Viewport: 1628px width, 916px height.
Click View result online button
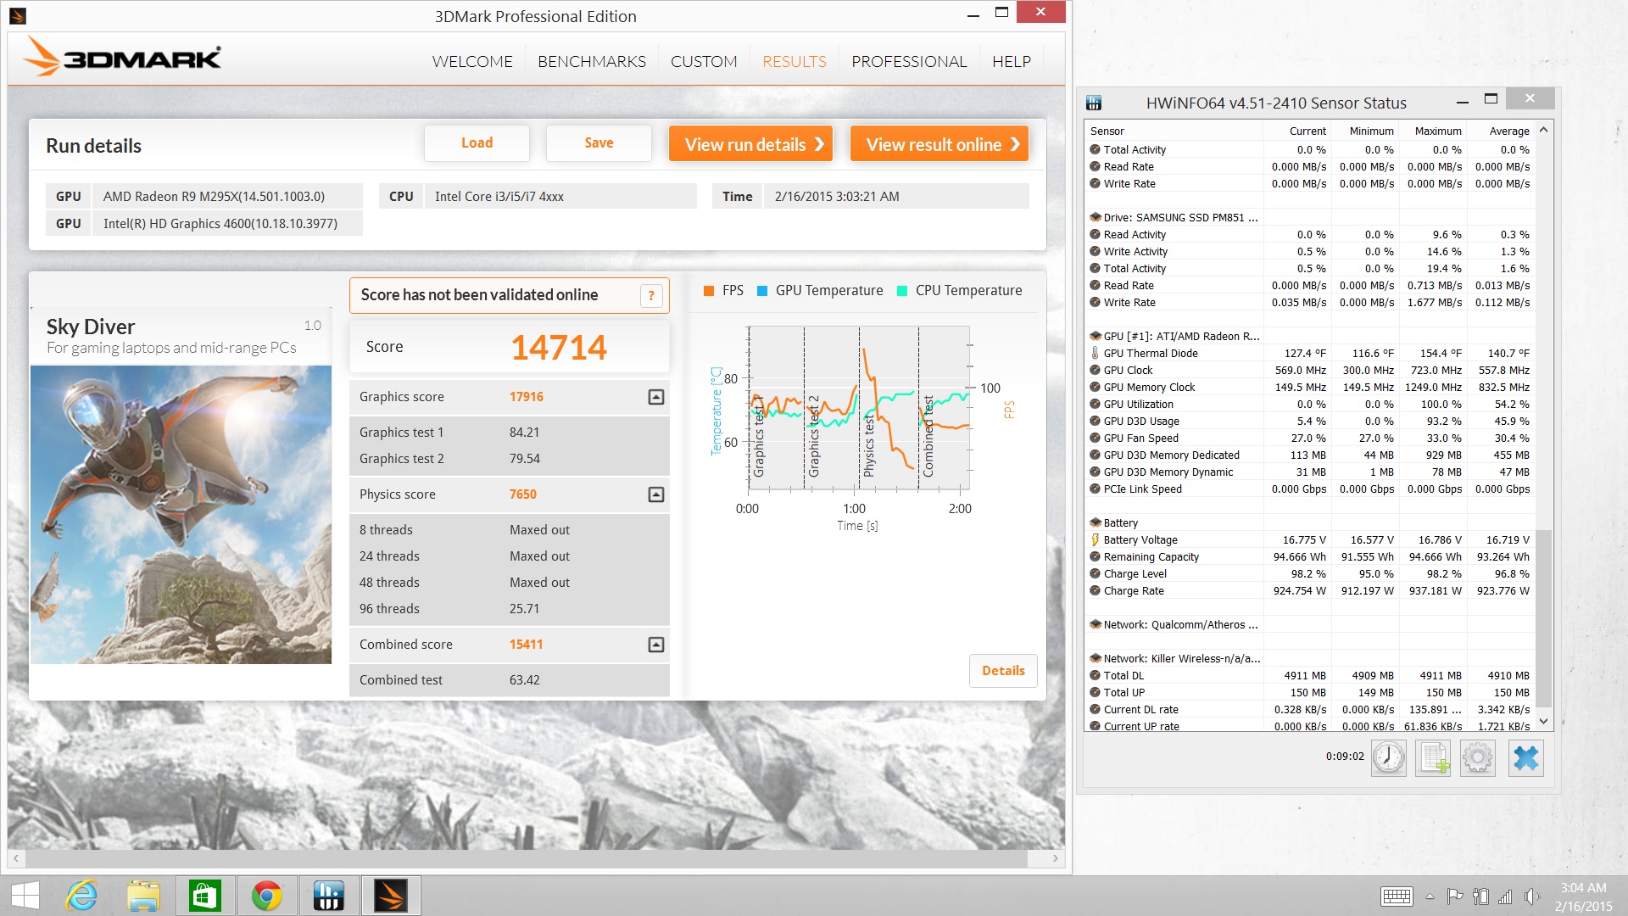[939, 144]
